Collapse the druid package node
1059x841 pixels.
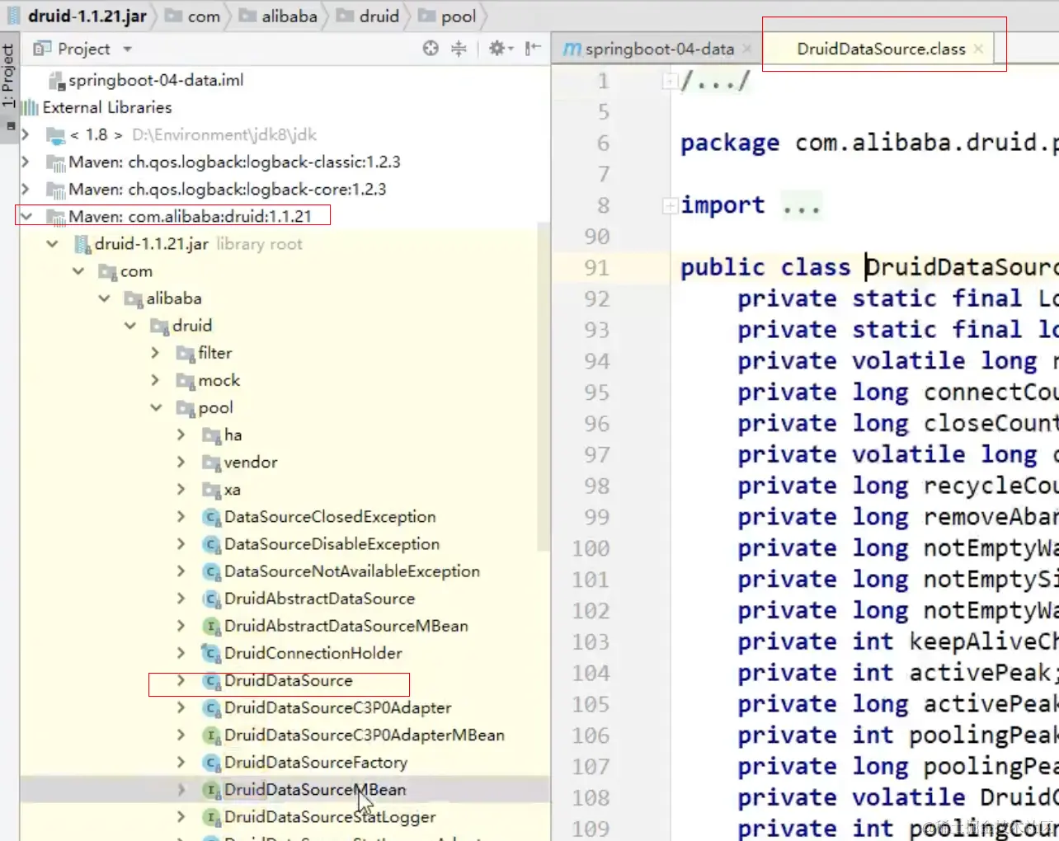[130, 326]
